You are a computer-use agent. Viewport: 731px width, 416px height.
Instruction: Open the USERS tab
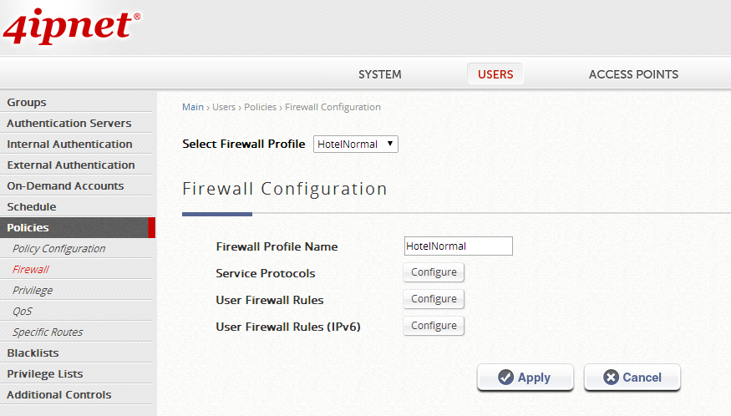click(495, 74)
